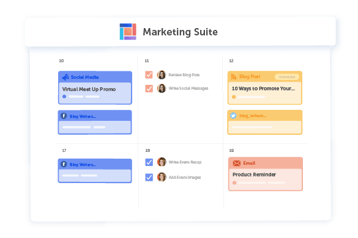Click the Add Event Images task text
Image resolution: width=358 pixels, height=238 pixels.
tap(185, 177)
